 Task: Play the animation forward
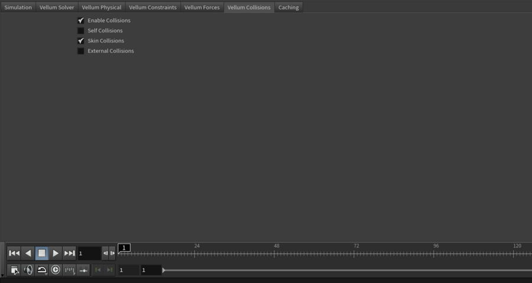coord(56,253)
